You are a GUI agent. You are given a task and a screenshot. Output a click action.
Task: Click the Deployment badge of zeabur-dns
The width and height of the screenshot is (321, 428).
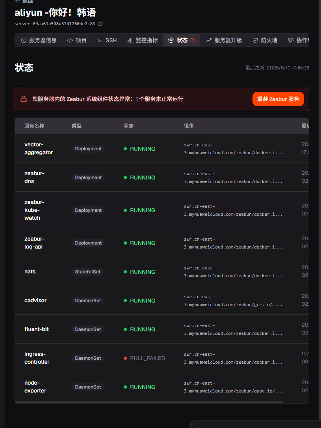(88, 178)
